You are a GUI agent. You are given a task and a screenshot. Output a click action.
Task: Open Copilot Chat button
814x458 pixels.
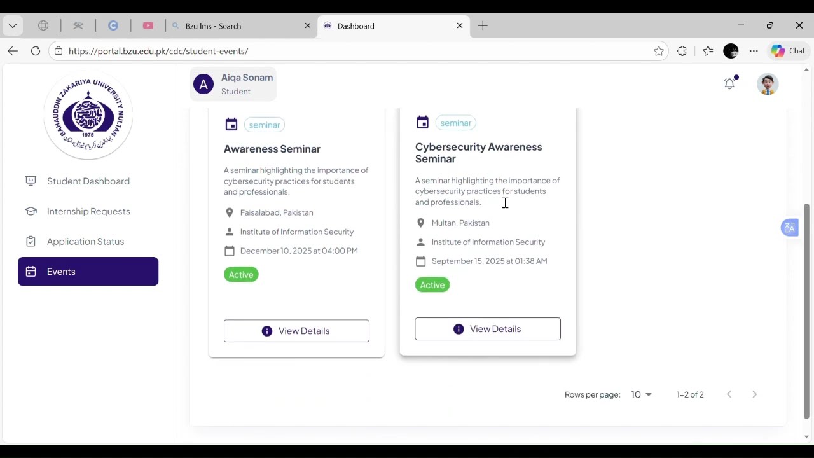coord(789,51)
